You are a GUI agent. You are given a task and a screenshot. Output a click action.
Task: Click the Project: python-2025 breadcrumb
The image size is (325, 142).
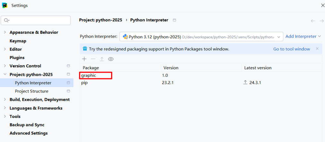click(x=101, y=20)
